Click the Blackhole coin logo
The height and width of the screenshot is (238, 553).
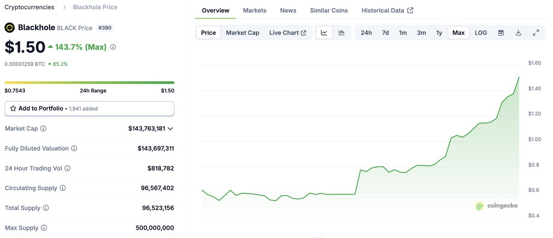pyautogui.click(x=10, y=28)
